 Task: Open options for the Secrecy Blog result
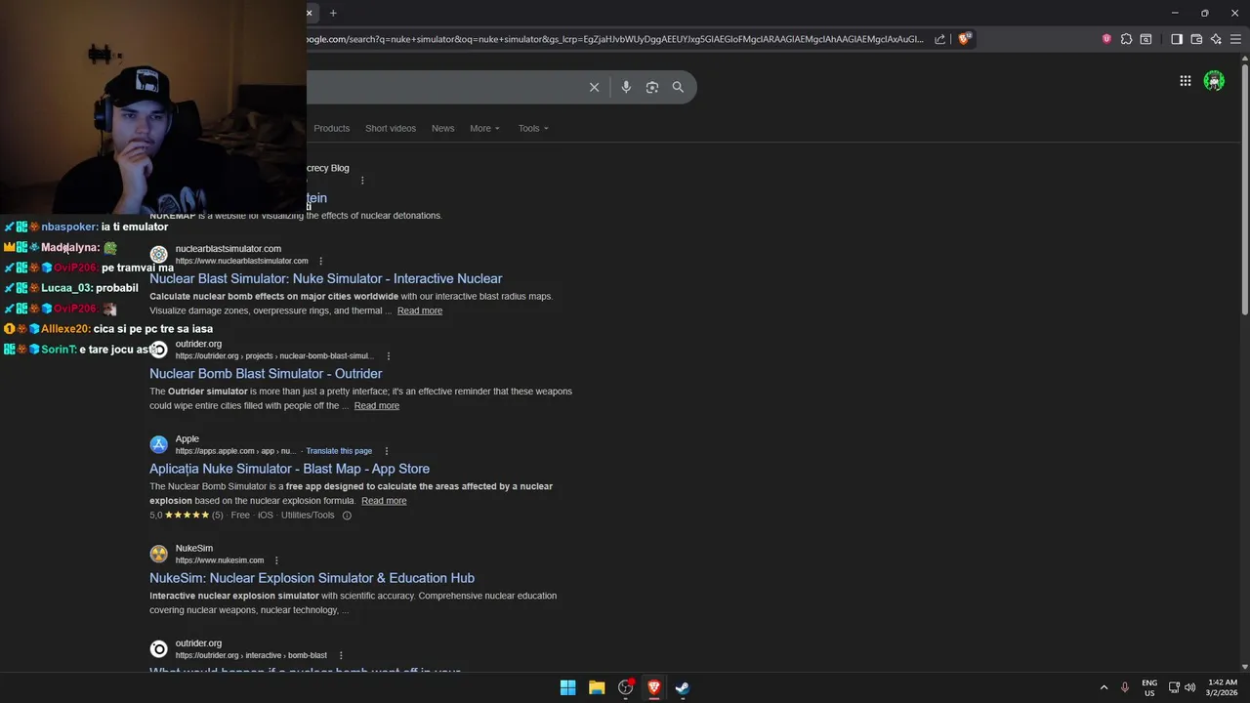pos(362,180)
